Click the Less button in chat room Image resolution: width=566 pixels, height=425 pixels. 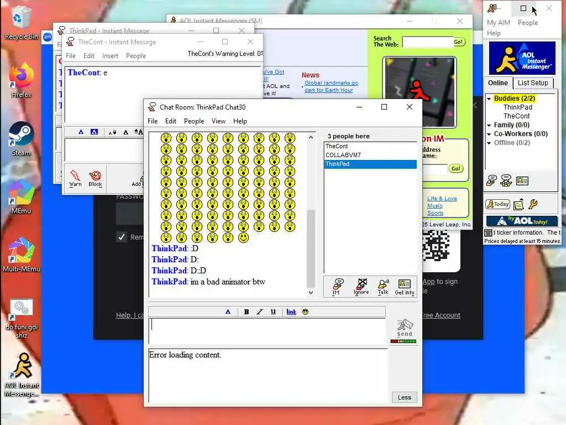[404, 397]
